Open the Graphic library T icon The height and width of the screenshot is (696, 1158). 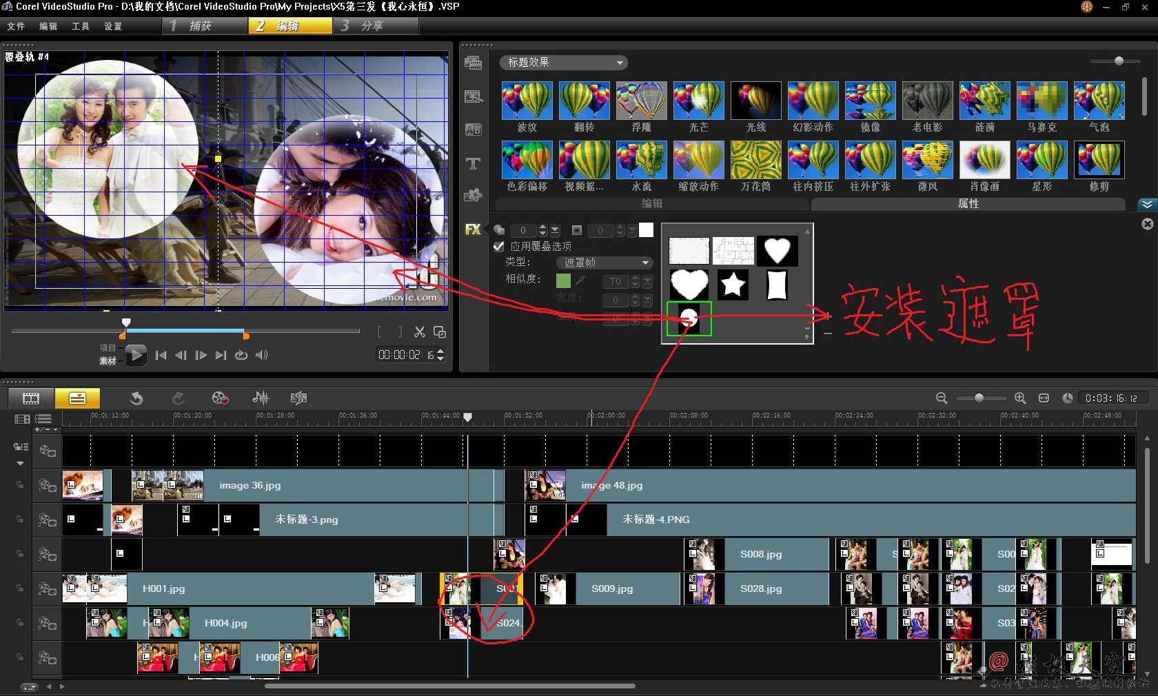tap(473, 163)
